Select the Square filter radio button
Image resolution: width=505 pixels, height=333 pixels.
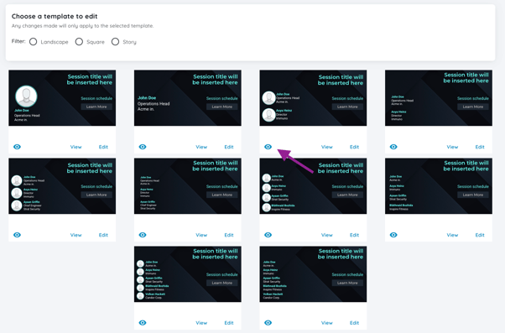tap(79, 42)
